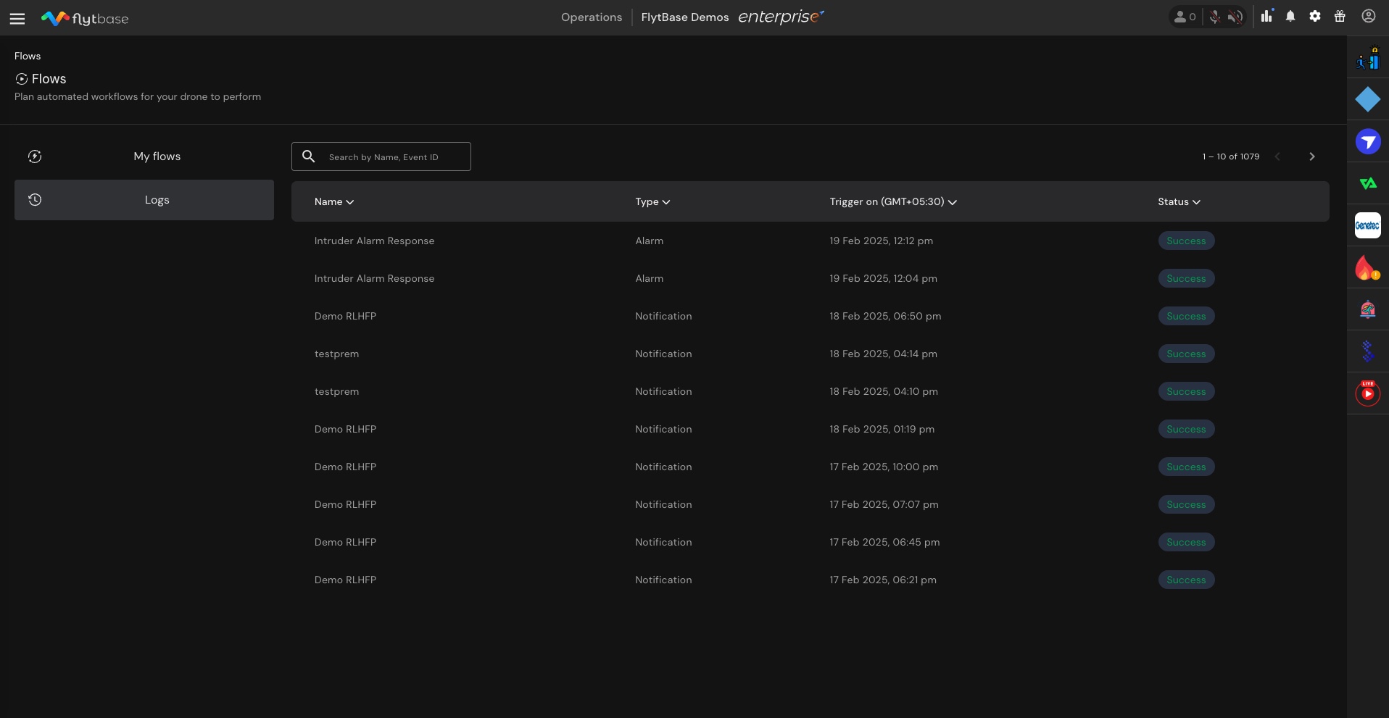1389x718 pixels.
Task: Open the first Intruder Alarm Response log
Action: 374,241
